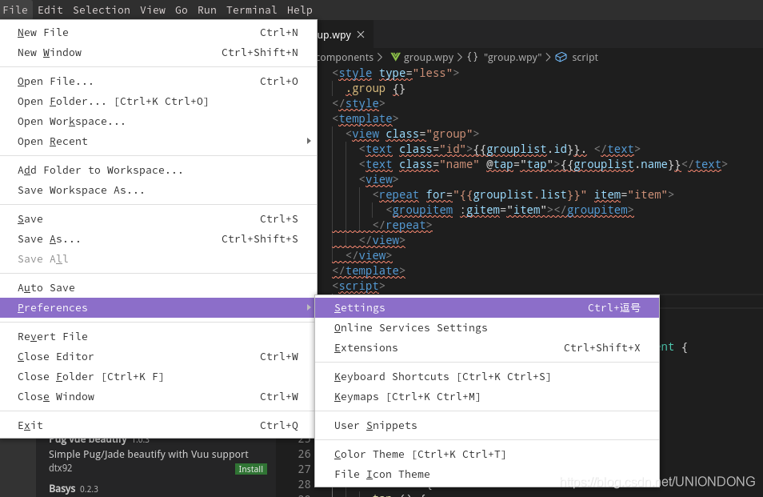763x497 pixels.
Task: Click Save in the File menu
Action: (158, 219)
